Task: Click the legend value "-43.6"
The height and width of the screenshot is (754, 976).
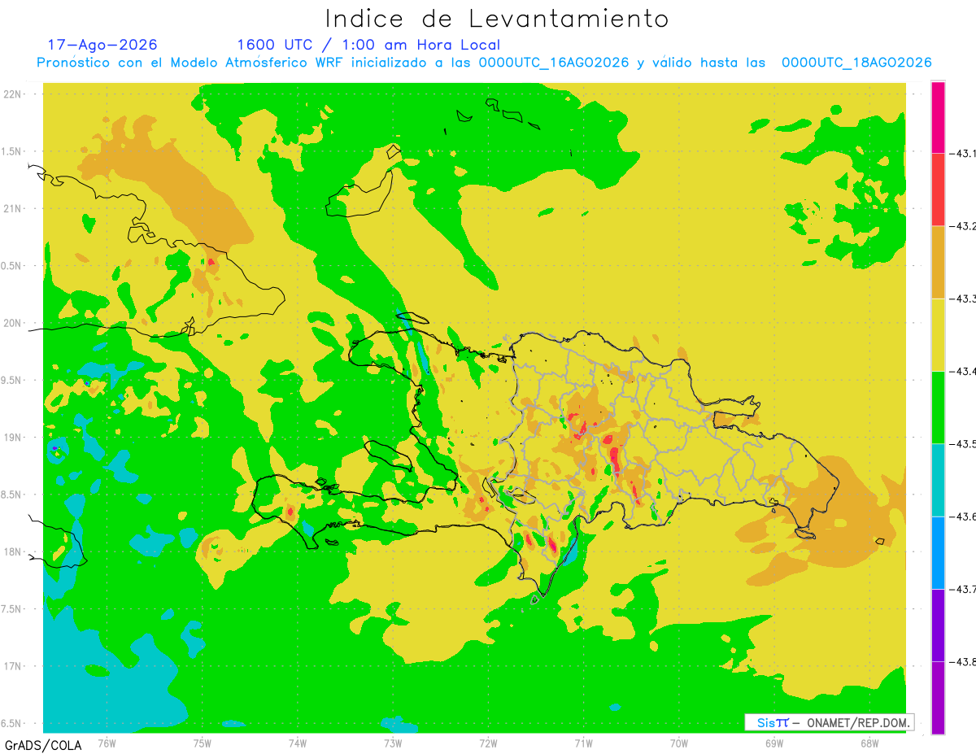Action: (x=963, y=516)
